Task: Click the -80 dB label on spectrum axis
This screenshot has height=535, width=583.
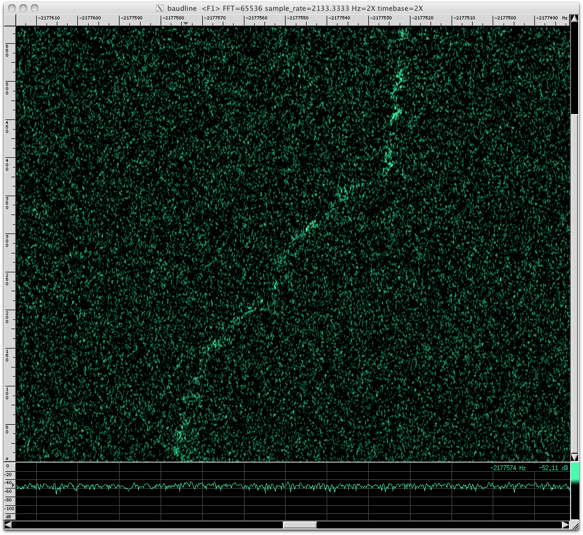Action: click(8, 500)
